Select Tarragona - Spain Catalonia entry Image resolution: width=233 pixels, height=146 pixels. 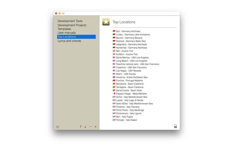[x=130, y=87]
